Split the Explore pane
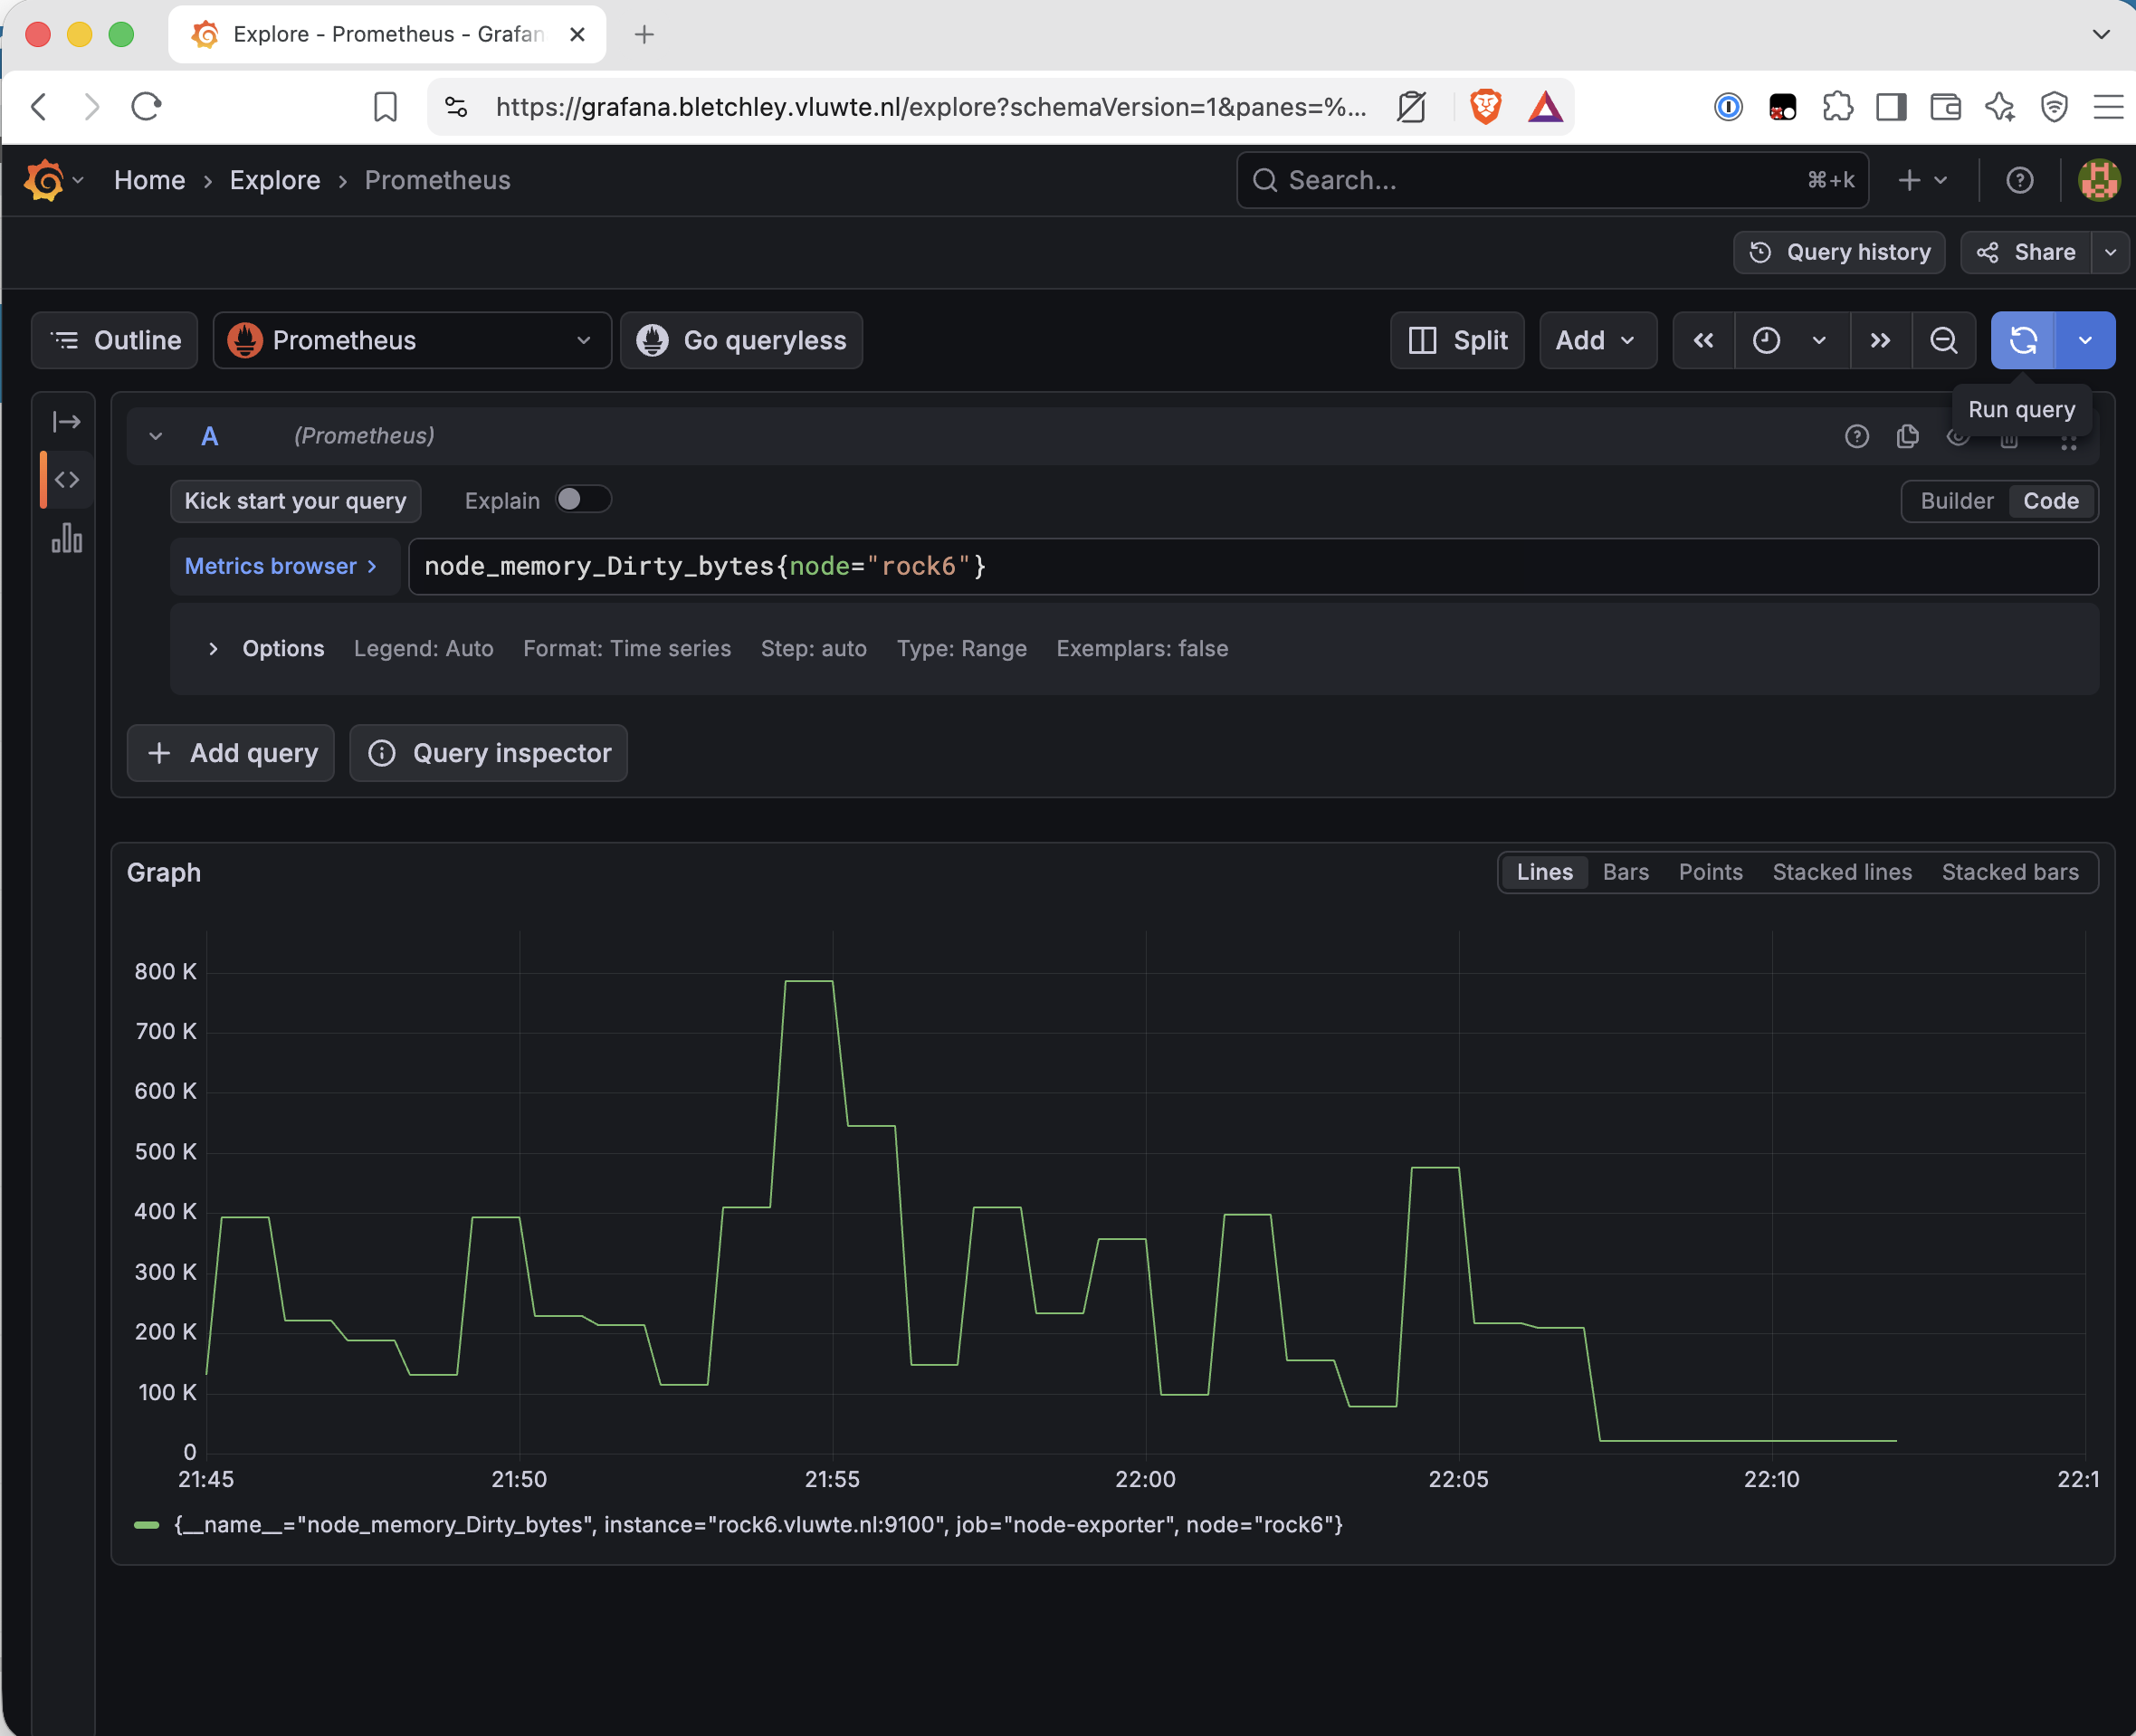Image resolution: width=2136 pixels, height=1736 pixels. [1457, 340]
